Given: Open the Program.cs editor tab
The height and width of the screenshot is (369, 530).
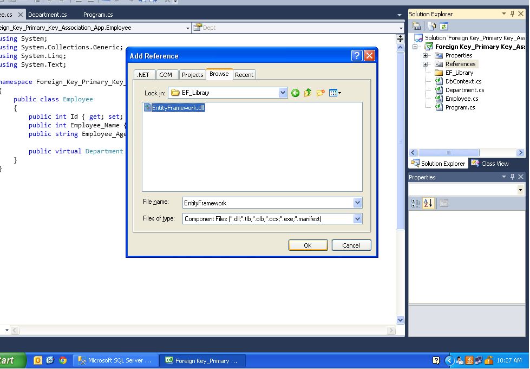Looking at the screenshot, I should [98, 15].
